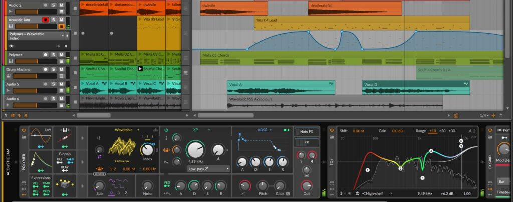Stop clips on the Audio 2 track

pyautogui.click(x=75, y=8)
